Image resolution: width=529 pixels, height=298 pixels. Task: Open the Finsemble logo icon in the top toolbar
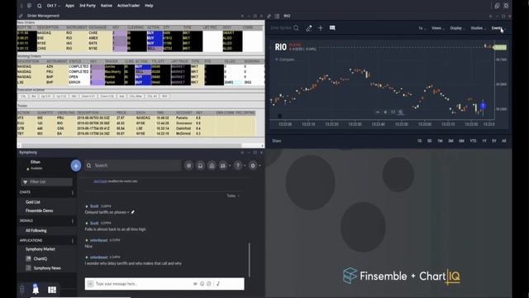pyautogui.click(x=30, y=6)
